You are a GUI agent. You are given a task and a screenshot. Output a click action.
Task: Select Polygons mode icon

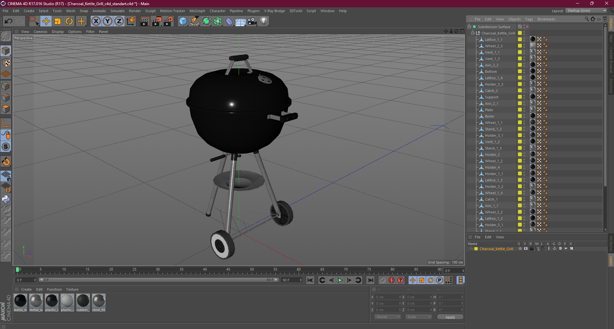tap(6, 109)
